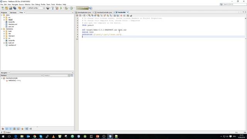Click the Profile Project icon
Screen dimensions: 247x139
pos(71,8)
